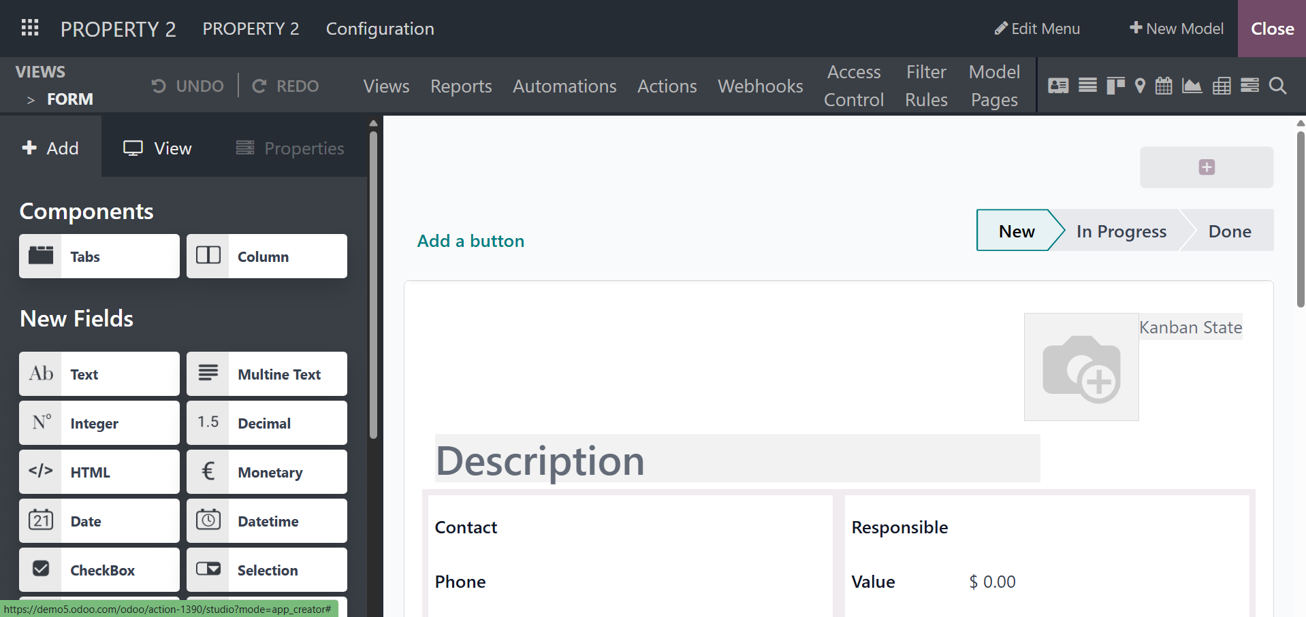
Task: Open the Map view editor icon
Action: tap(1140, 86)
